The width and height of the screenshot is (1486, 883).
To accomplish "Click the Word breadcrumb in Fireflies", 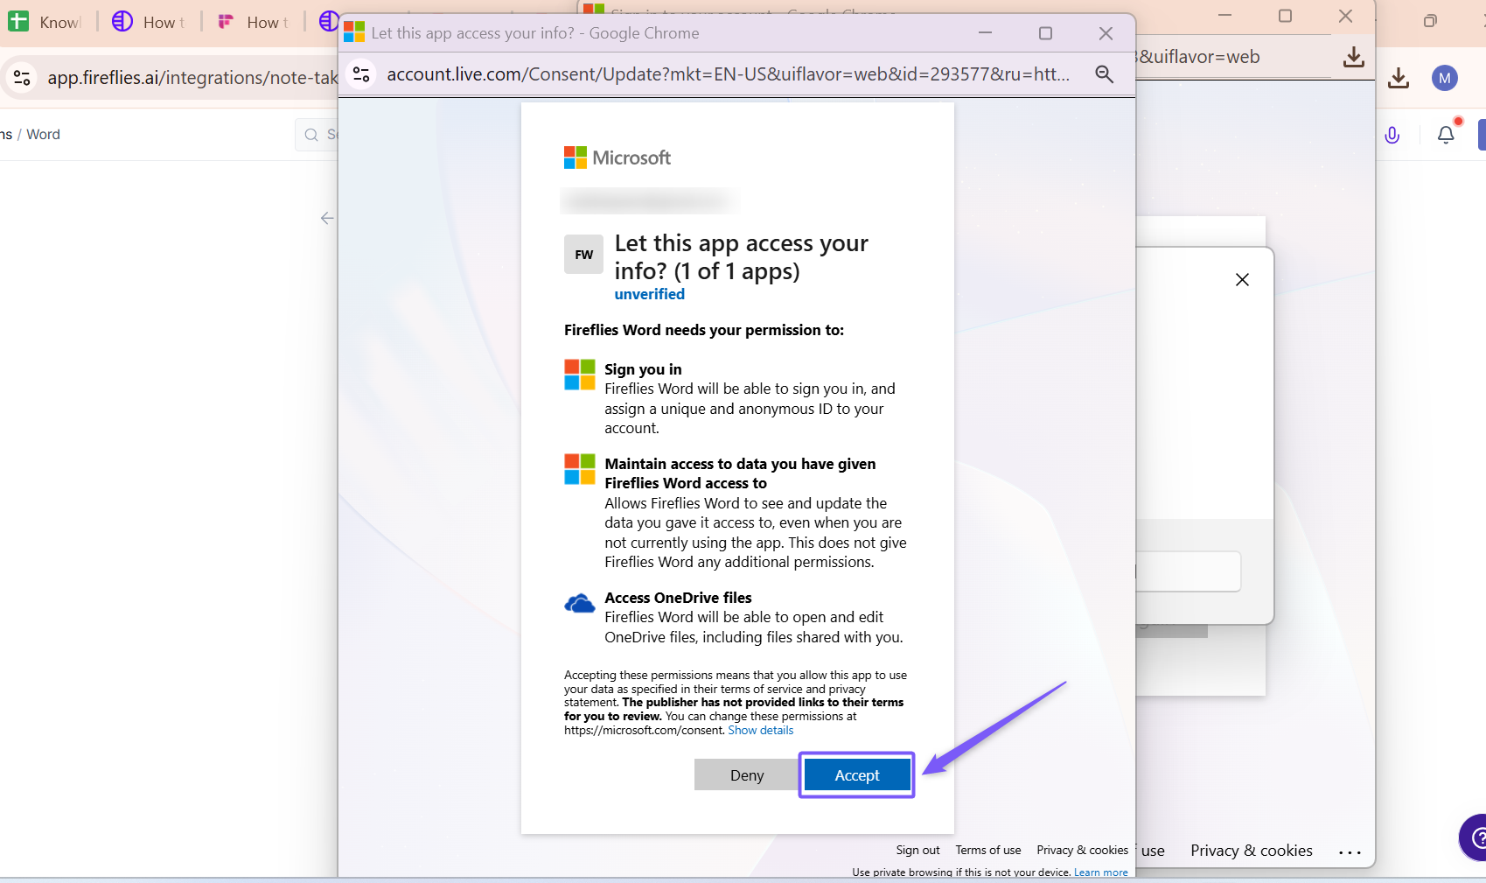I will (43, 135).
